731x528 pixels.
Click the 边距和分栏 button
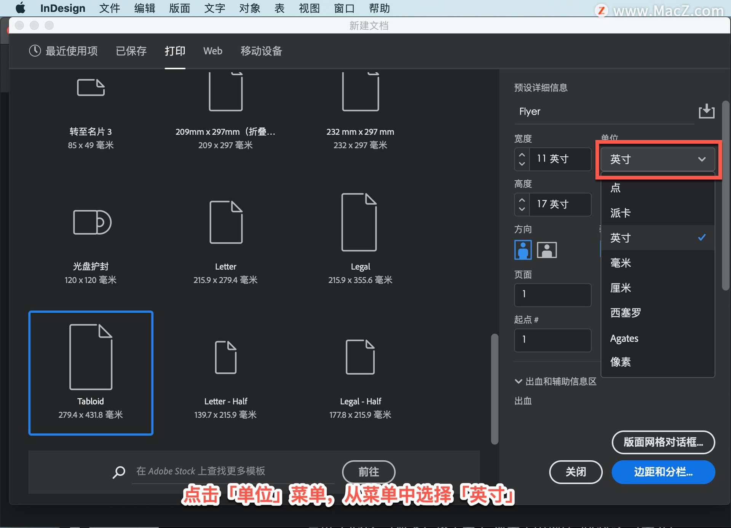(x=663, y=472)
